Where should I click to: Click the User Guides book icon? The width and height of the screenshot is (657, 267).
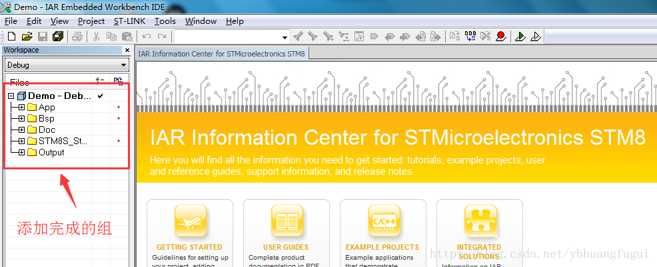[287, 221]
